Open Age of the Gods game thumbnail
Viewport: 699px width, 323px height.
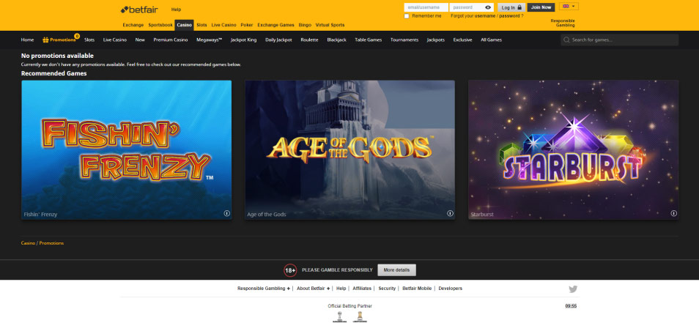tap(350, 149)
